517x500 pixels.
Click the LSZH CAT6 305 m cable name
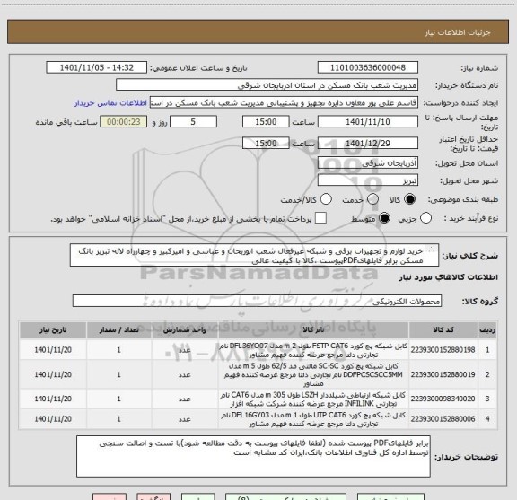pyautogui.click(x=313, y=399)
